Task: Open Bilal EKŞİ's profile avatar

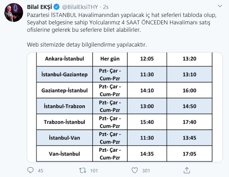Action: [12, 13]
